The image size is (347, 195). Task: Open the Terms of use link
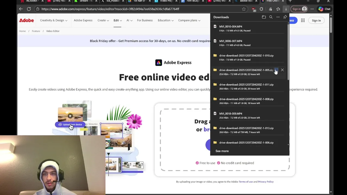click(x=246, y=182)
